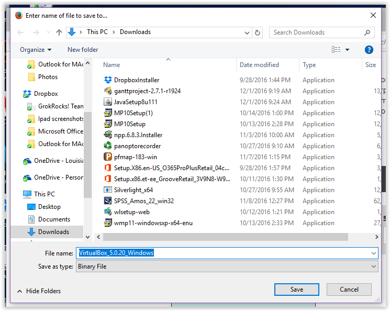Select Downloads in the navigation tree
This screenshot has width=390, height=311.
[47, 232]
